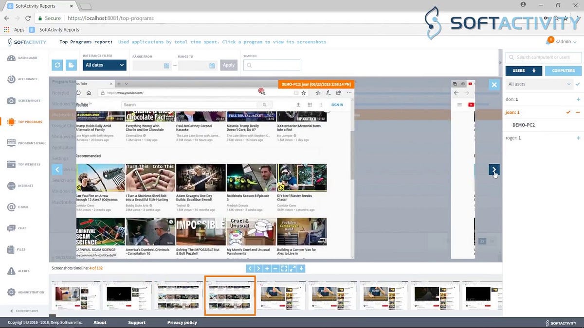This screenshot has width=584, height=328.
Task: Zoom in on the screenshot with plus icon
Action: click(x=267, y=268)
